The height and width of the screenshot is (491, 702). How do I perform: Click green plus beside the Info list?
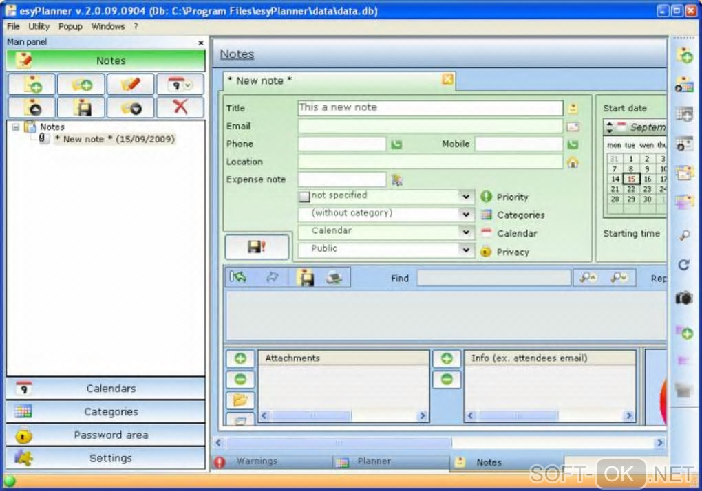447,358
